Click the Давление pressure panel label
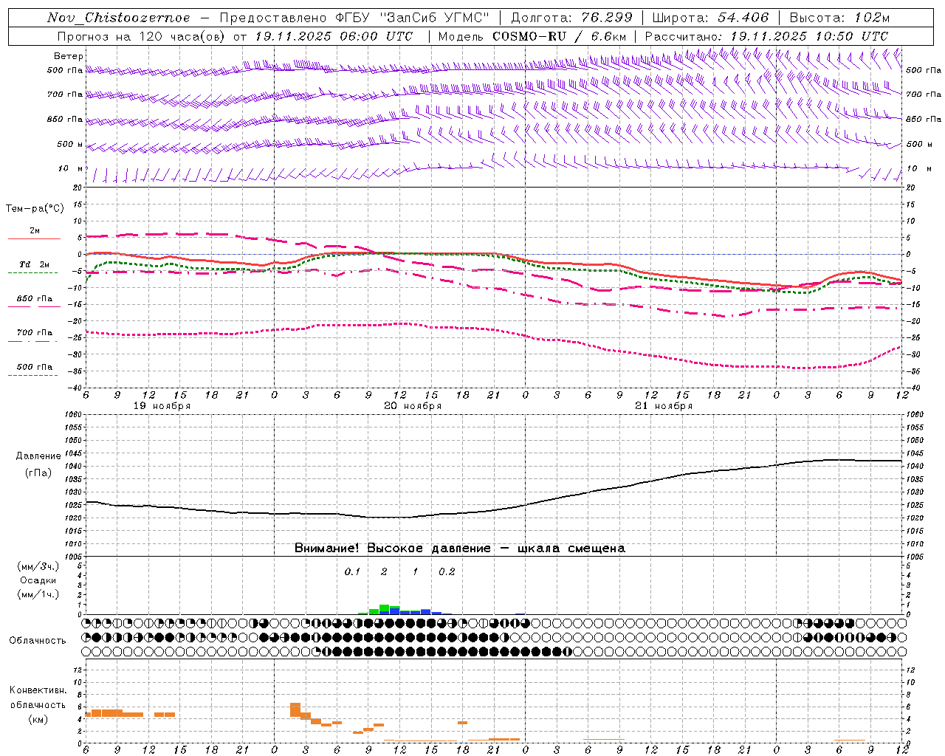Screen dimensions: 945x756 coord(38,456)
